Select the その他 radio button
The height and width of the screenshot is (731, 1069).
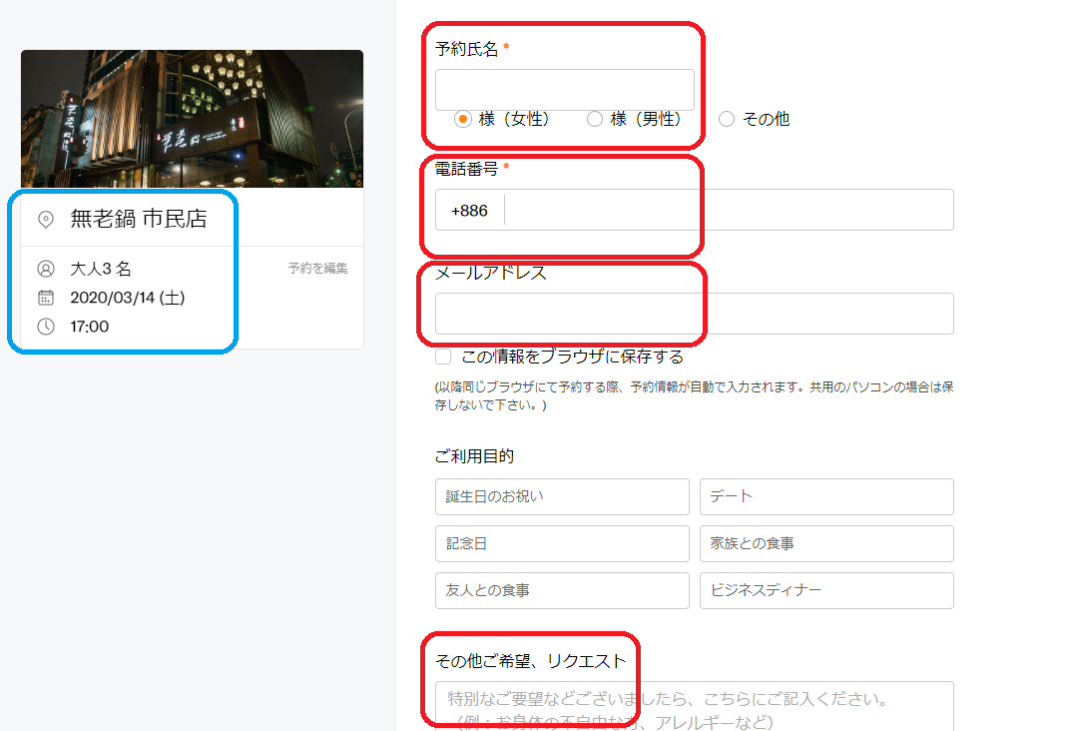pyautogui.click(x=727, y=119)
